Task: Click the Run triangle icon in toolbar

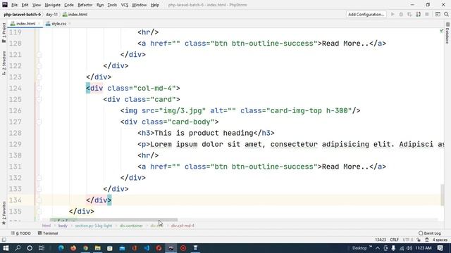Action: [x=393, y=14]
